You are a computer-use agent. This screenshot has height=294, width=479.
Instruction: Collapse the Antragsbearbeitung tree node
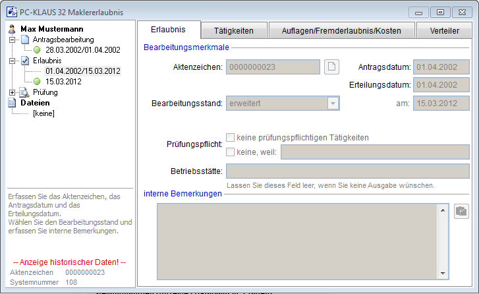13,40
